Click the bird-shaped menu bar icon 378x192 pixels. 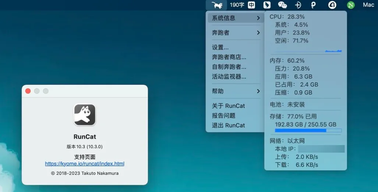point(267,5)
